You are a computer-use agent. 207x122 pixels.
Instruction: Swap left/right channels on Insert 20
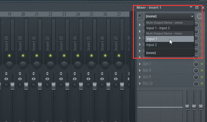20,79
